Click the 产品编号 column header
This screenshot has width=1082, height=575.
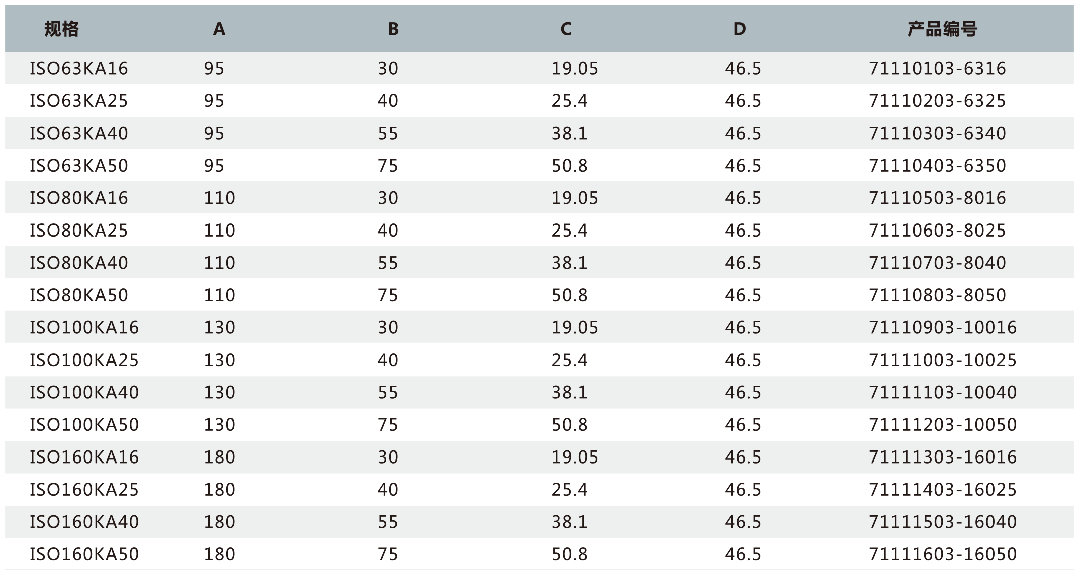(x=942, y=29)
